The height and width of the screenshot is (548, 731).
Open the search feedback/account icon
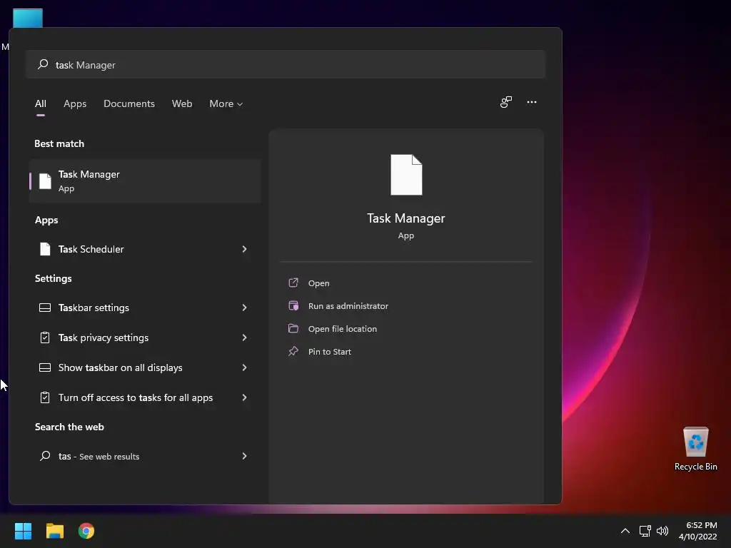506,102
